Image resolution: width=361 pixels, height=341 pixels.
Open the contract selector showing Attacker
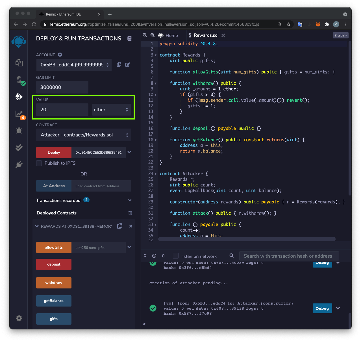pos(84,135)
